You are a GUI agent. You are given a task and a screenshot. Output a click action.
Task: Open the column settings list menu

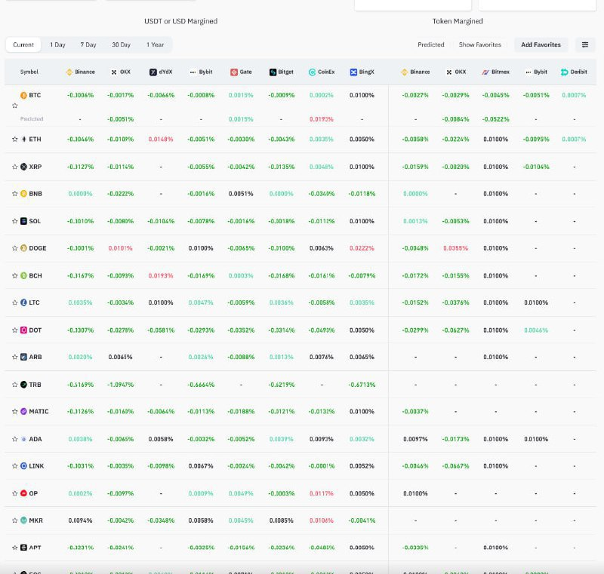[584, 45]
